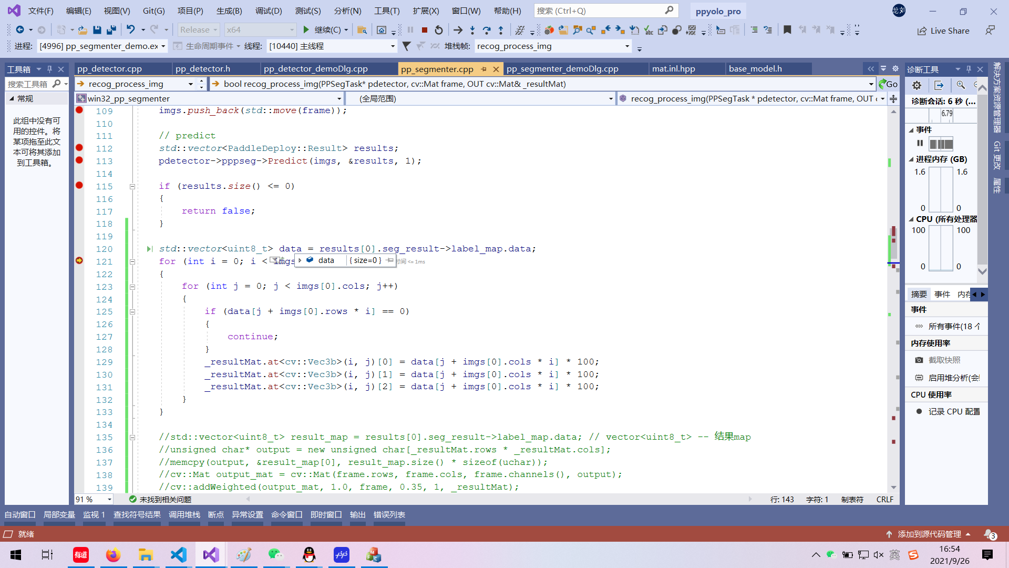Click in the 搜索 (Ctrl+Q) search box
The width and height of the screenshot is (1009, 568).
point(599,11)
